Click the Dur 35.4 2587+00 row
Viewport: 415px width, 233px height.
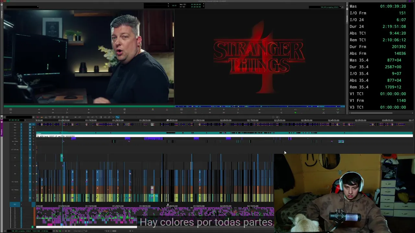click(x=378, y=67)
